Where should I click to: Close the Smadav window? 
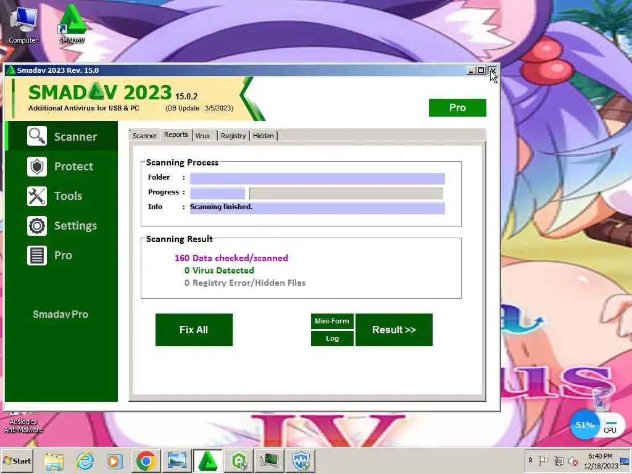coord(493,70)
